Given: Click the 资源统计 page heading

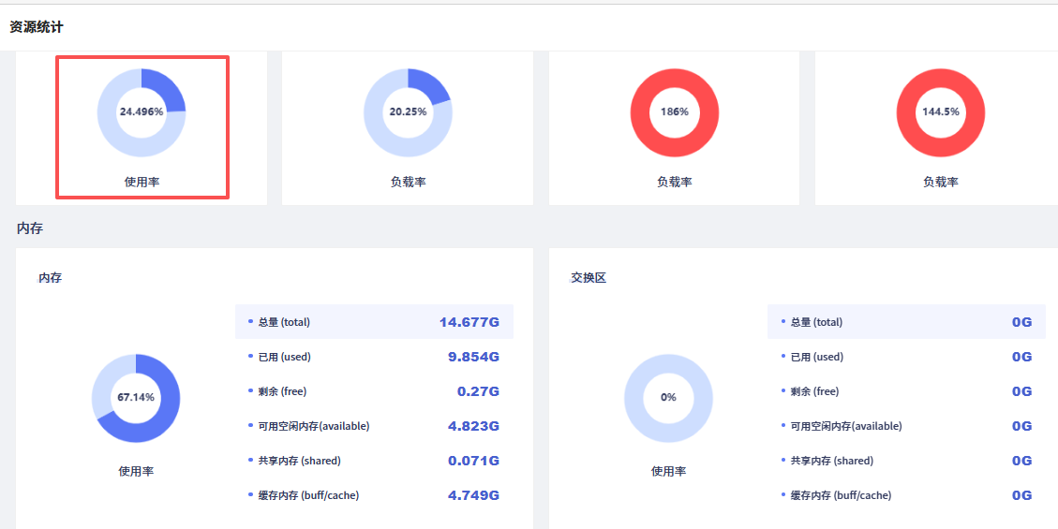Looking at the screenshot, I should 37,28.
